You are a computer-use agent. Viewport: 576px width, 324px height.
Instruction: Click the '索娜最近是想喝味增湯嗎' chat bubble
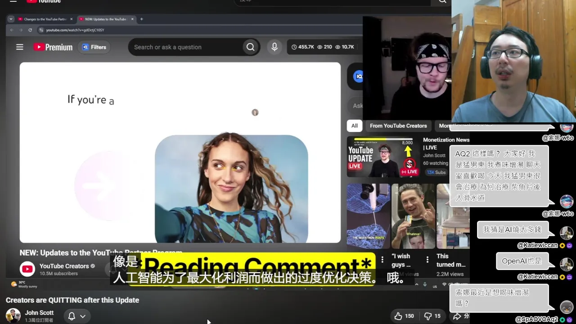(x=498, y=298)
